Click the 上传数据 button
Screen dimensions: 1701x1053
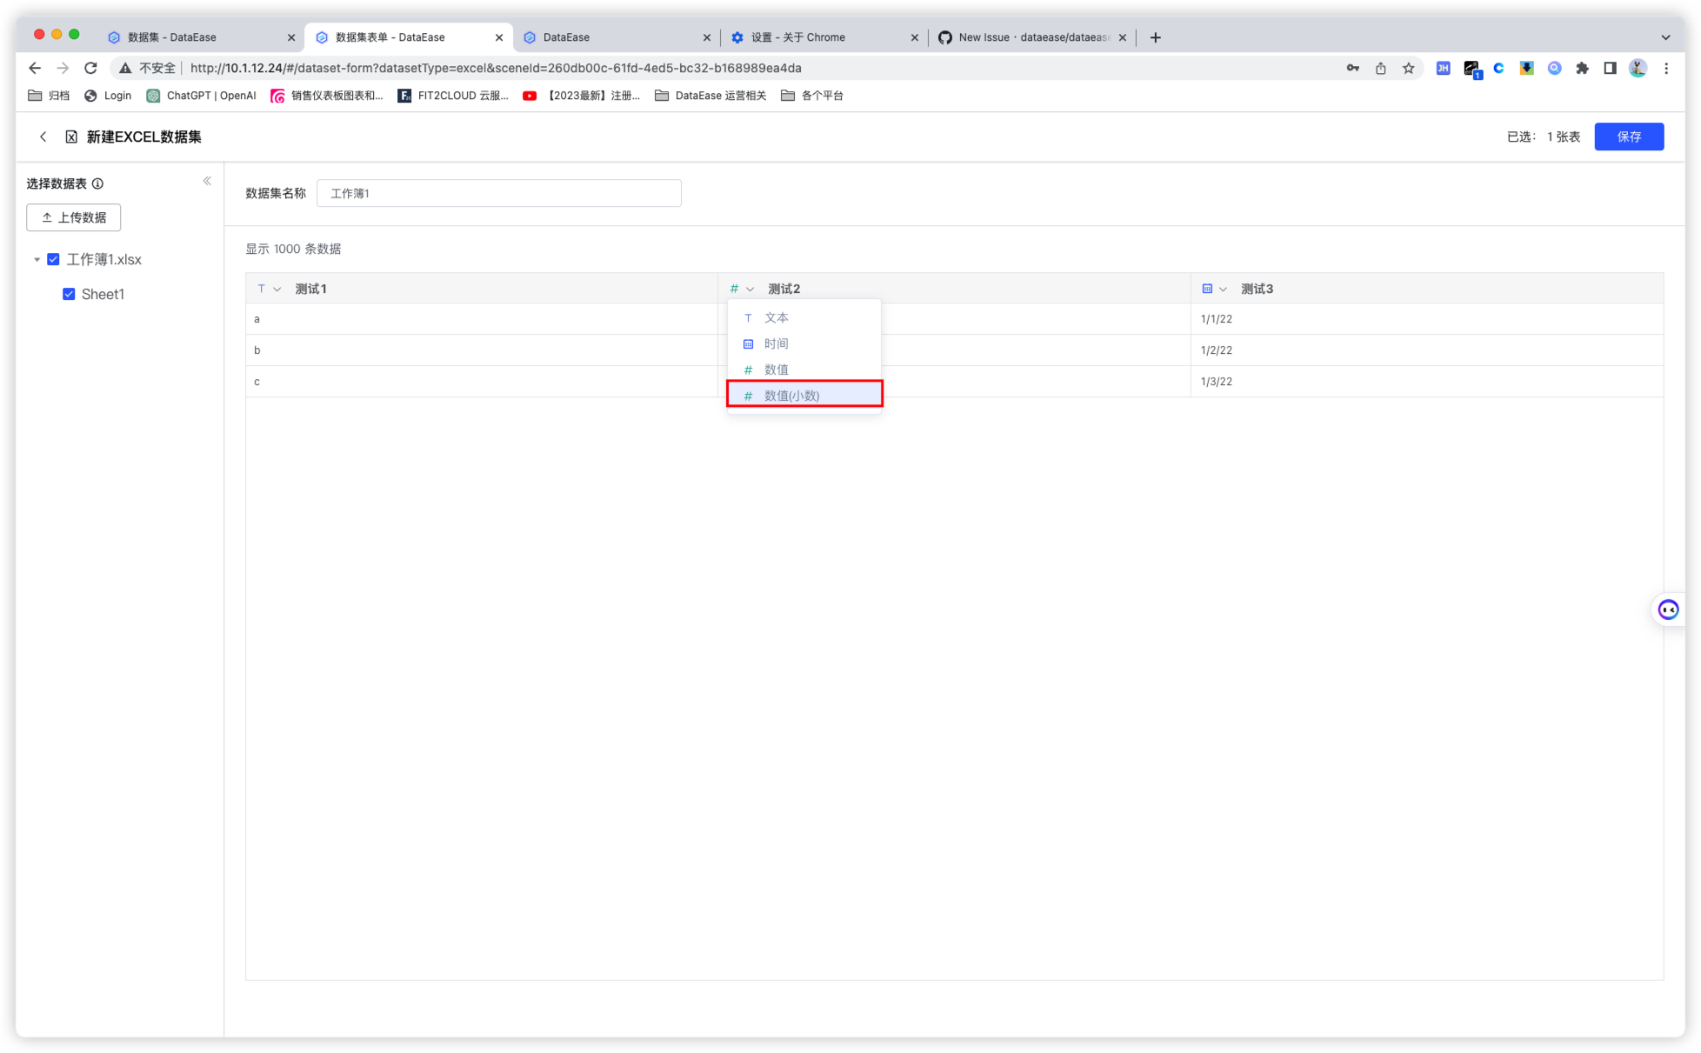click(x=74, y=217)
